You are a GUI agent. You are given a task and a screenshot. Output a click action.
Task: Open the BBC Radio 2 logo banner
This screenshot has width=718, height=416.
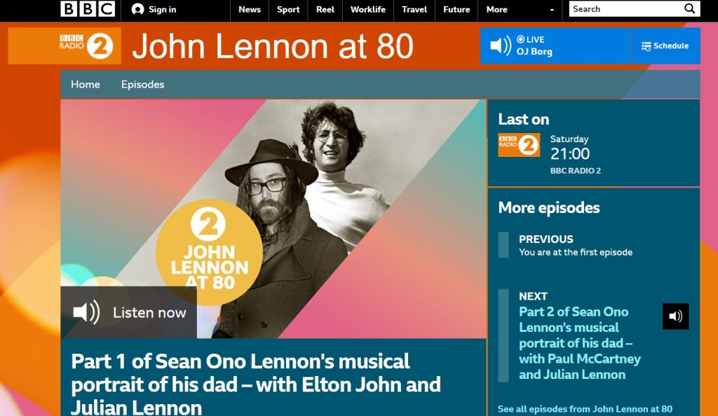tap(65, 46)
